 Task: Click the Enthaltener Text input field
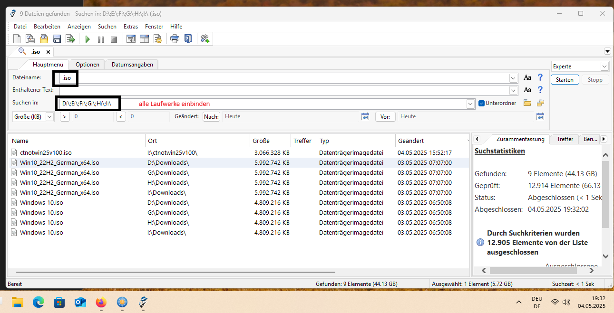click(284, 90)
